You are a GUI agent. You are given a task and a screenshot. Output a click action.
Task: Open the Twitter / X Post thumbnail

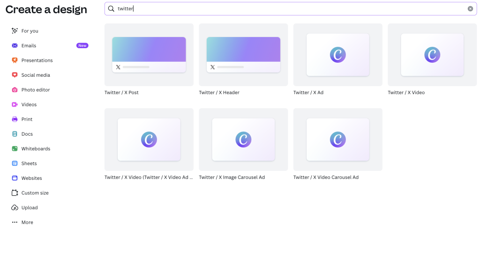click(x=149, y=55)
